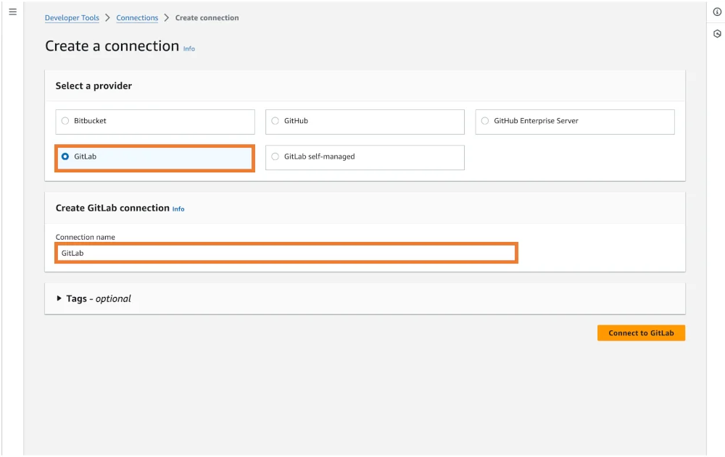Enable the GitLab self-managed radio button
Viewport: 725px width, 457px height.
click(x=275, y=156)
